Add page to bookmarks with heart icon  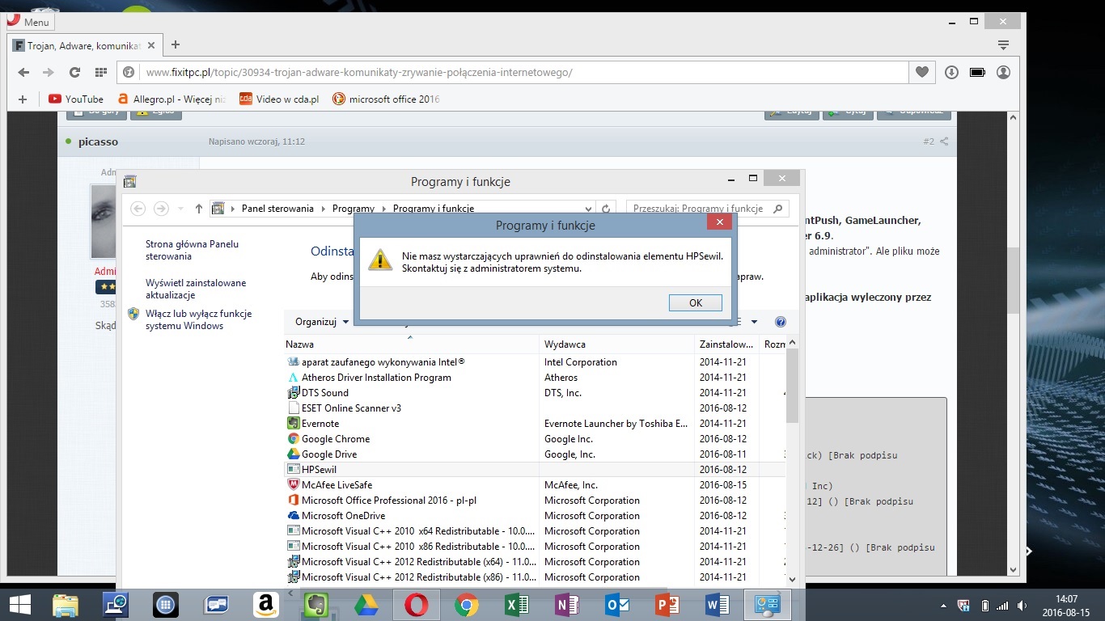tap(921, 72)
